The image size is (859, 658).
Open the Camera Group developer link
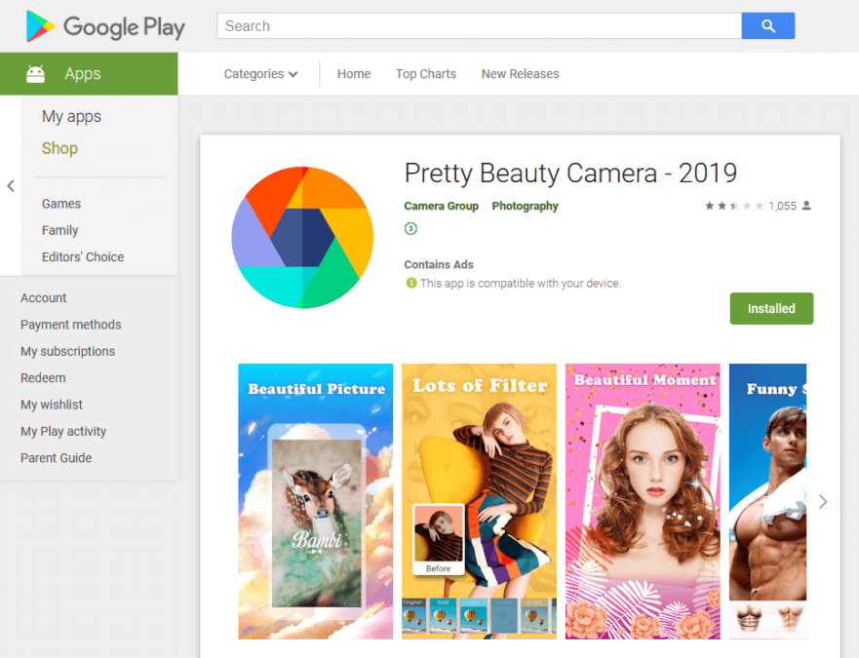pyautogui.click(x=441, y=207)
